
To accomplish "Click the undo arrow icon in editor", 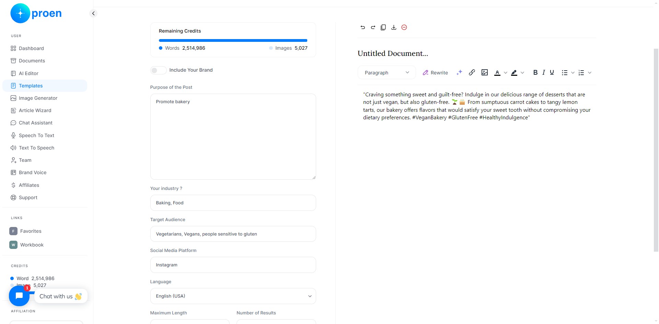I will [x=362, y=27].
